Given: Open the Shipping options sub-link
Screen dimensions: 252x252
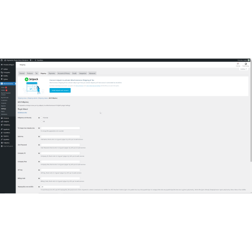Looking at the screenshot, I should point(32,98).
